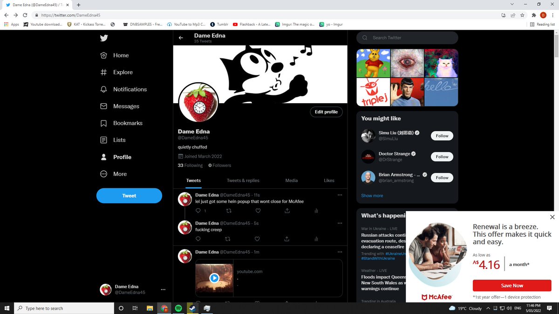Open the #StandWithUkraine hashtag link
559x314 pixels.
pyautogui.click(x=378, y=258)
